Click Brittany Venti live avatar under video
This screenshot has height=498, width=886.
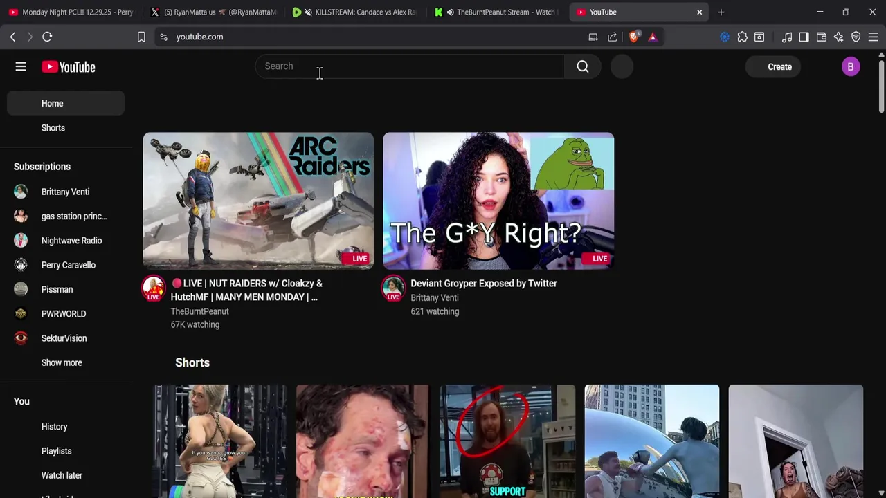(x=393, y=288)
